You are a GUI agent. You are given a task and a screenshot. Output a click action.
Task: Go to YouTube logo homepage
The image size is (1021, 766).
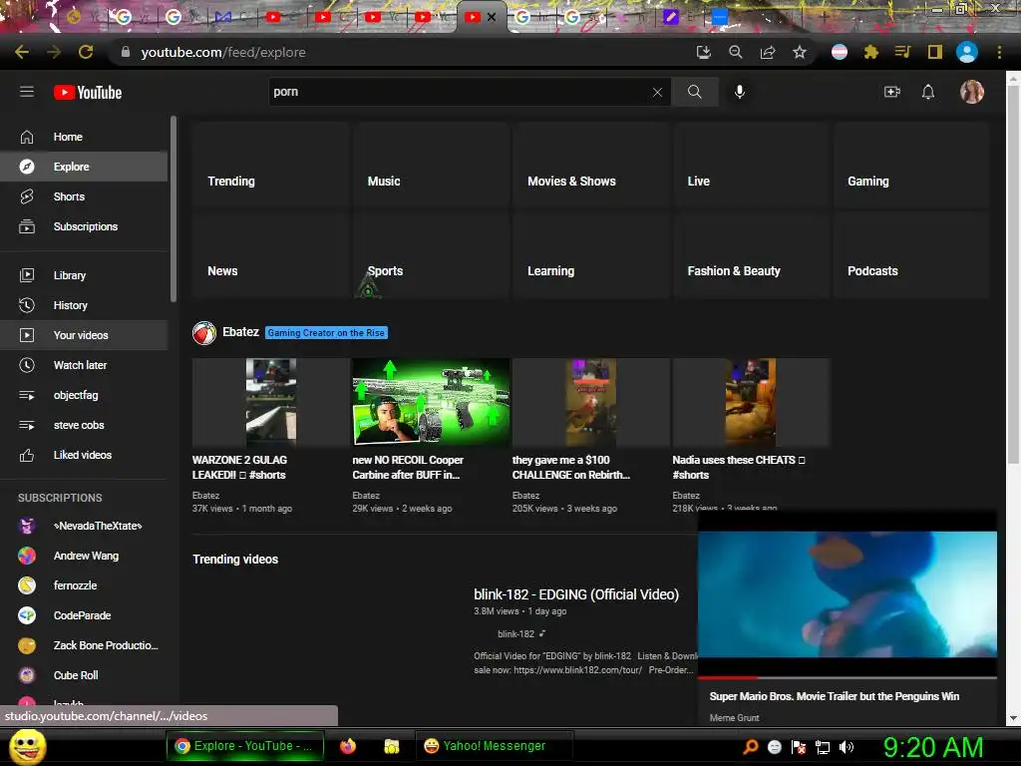(x=88, y=93)
